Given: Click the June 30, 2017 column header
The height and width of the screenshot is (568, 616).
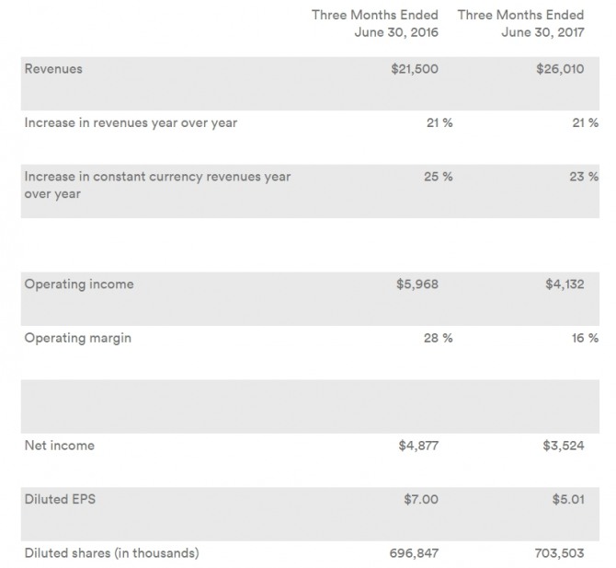Looking at the screenshot, I should coord(520,23).
